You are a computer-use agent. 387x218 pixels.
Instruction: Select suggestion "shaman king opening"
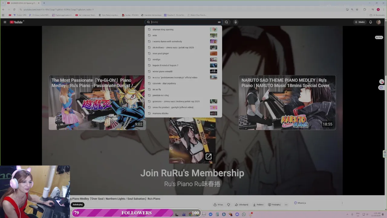click(x=183, y=29)
